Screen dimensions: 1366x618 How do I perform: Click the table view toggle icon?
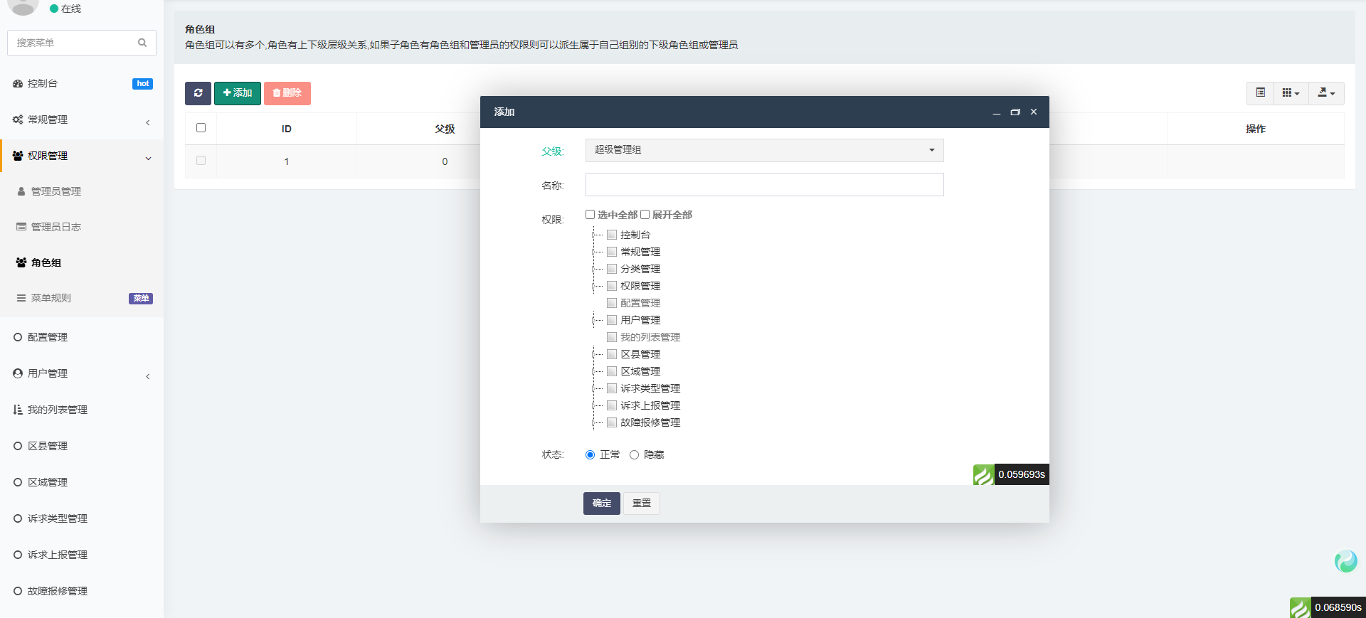click(x=1260, y=93)
